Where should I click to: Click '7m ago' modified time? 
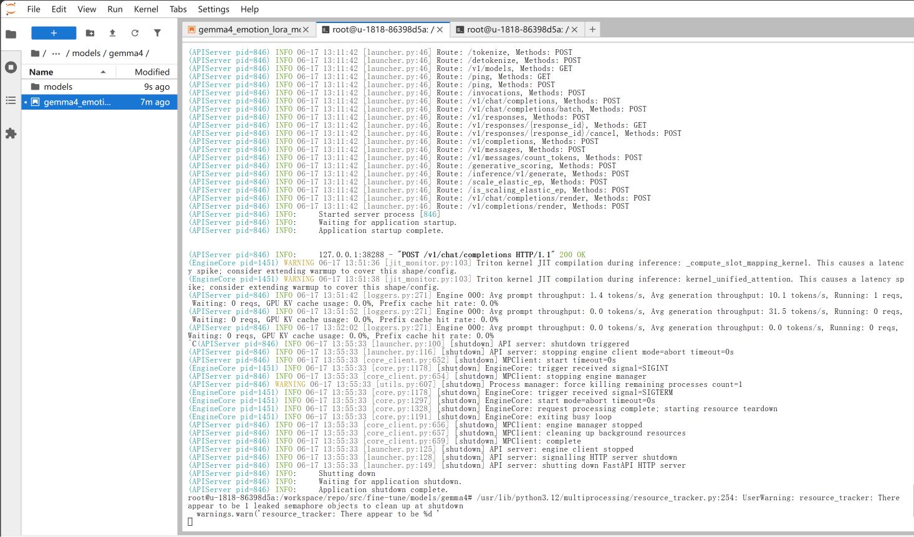[155, 102]
